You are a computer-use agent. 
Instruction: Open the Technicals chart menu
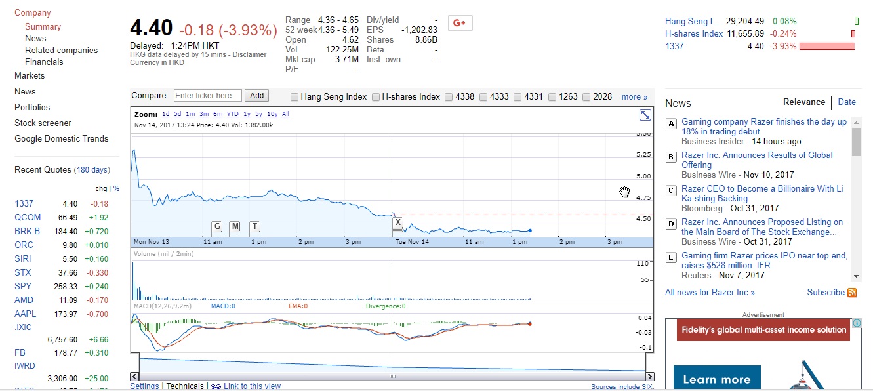coord(185,386)
